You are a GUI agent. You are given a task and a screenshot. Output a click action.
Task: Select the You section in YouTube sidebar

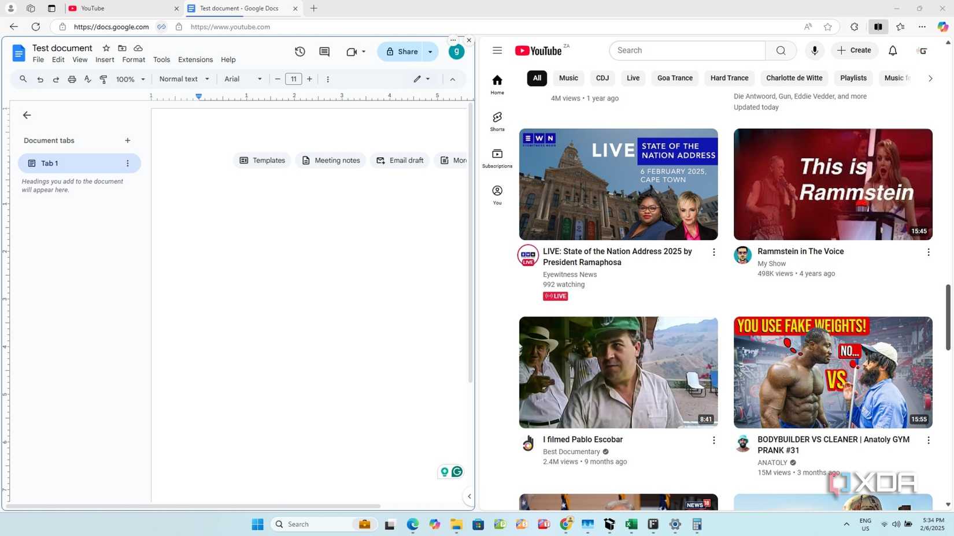pos(497,194)
